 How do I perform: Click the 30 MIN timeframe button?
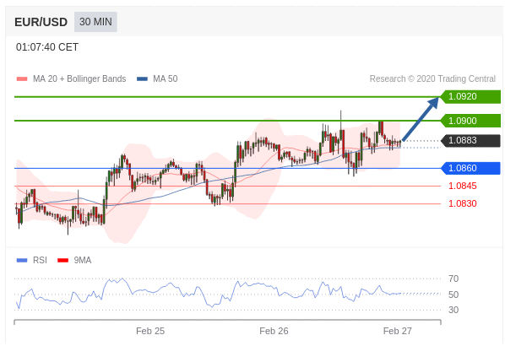tap(95, 22)
